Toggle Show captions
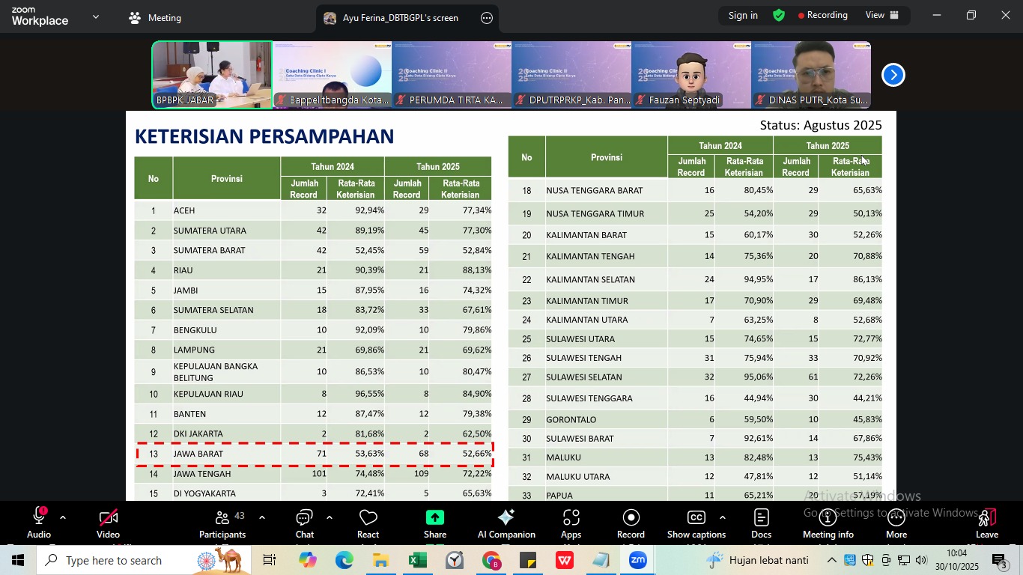Viewport: 1023px width, 575px height. (x=696, y=523)
